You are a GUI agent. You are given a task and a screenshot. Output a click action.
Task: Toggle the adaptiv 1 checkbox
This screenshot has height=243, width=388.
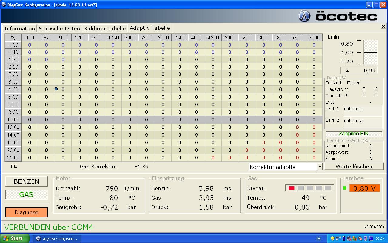click(327, 90)
